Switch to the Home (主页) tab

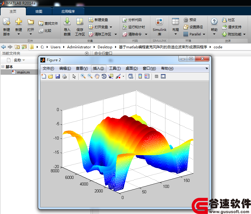13,11
